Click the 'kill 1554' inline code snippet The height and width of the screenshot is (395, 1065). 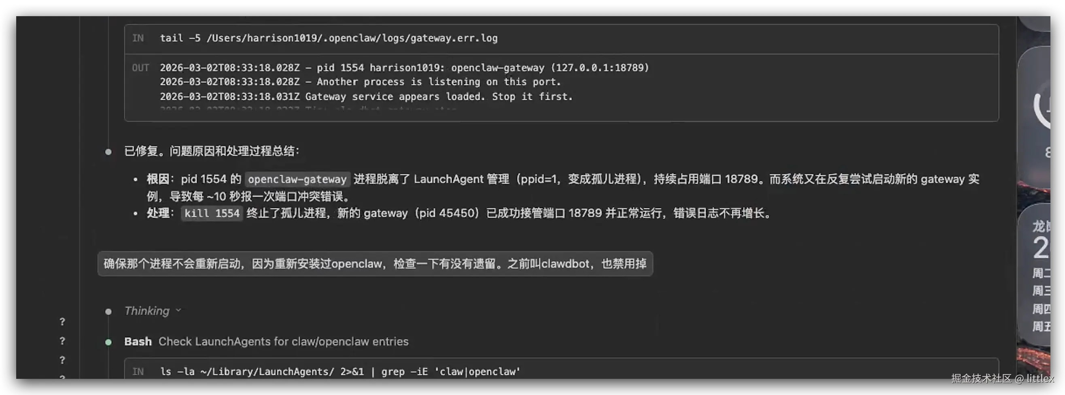point(212,213)
